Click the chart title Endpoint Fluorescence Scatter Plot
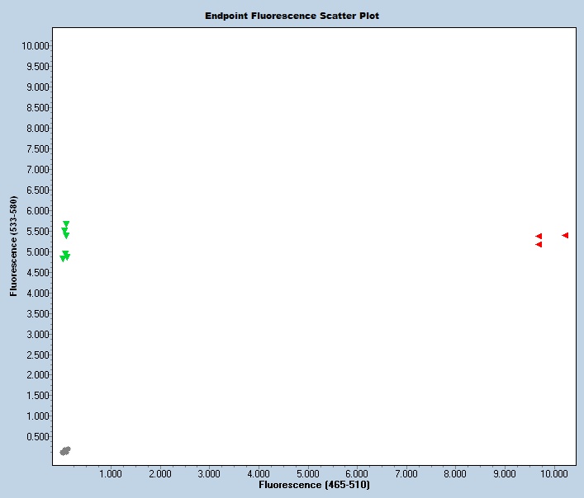Viewport: 584px width, 498px height. [292, 16]
